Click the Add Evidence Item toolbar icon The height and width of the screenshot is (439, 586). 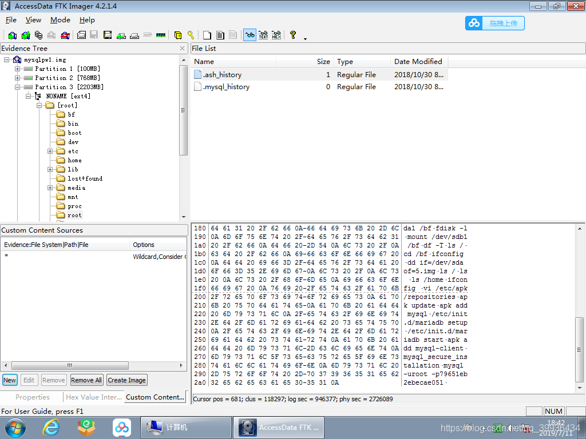[x=13, y=35]
